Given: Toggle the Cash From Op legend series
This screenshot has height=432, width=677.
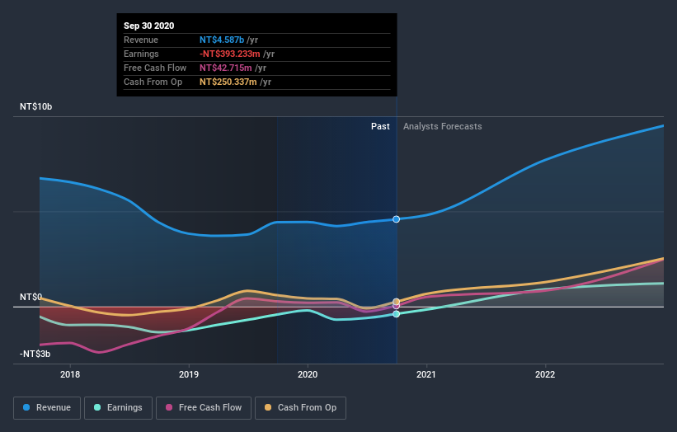Looking at the screenshot, I should pyautogui.click(x=300, y=408).
